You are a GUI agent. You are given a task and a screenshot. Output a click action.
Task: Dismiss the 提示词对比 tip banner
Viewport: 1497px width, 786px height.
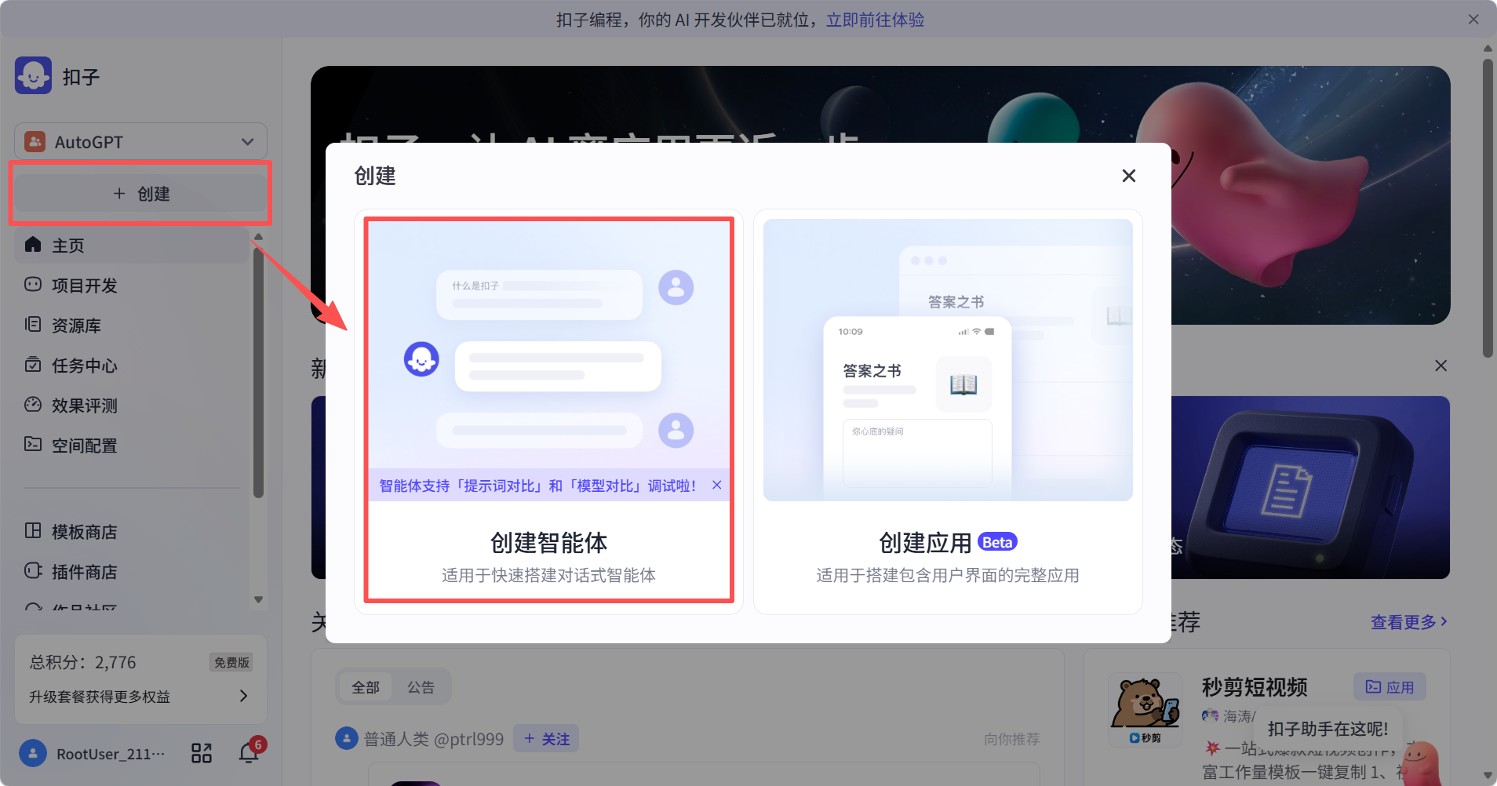[717, 486]
